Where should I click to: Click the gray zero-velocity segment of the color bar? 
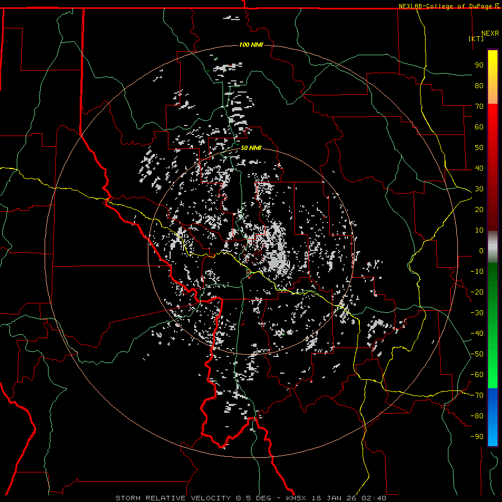click(493, 247)
